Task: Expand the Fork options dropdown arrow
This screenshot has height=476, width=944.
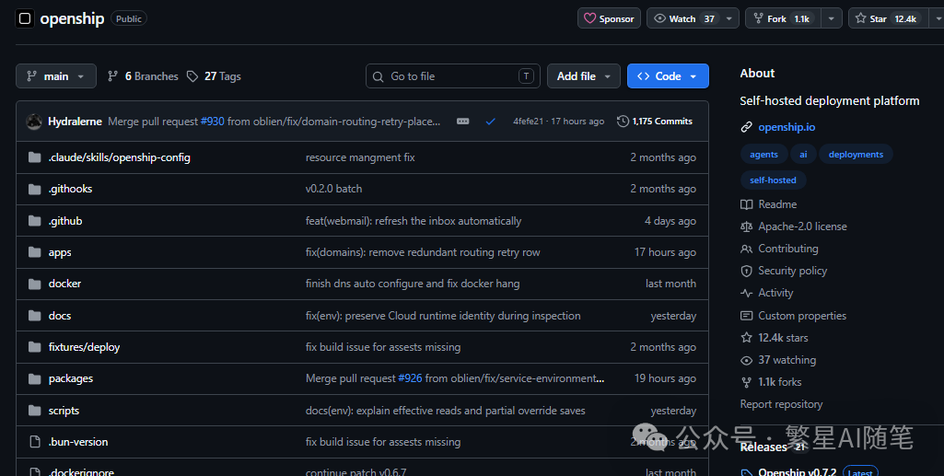Action: click(832, 18)
